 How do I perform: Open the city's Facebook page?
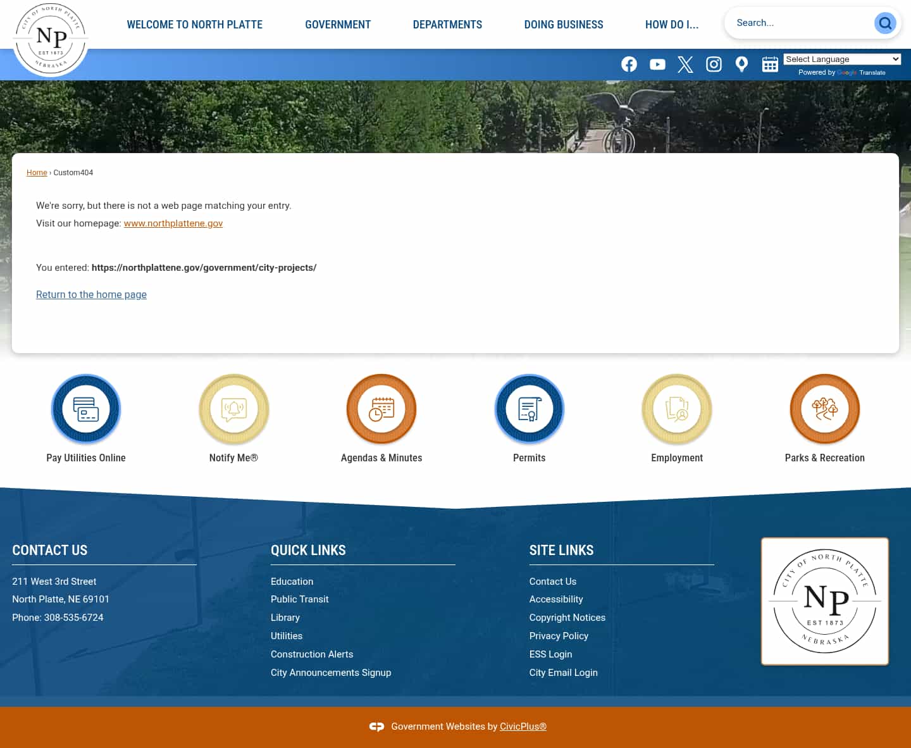[x=629, y=64]
